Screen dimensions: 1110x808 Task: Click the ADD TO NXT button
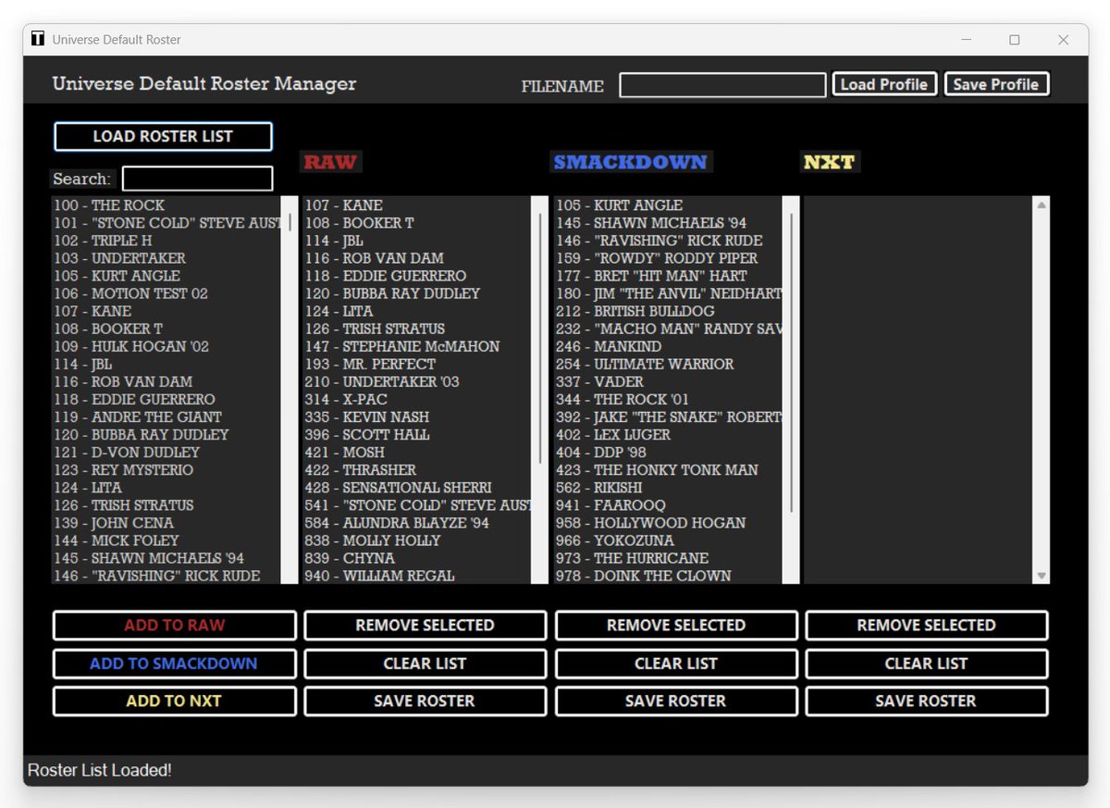point(174,701)
